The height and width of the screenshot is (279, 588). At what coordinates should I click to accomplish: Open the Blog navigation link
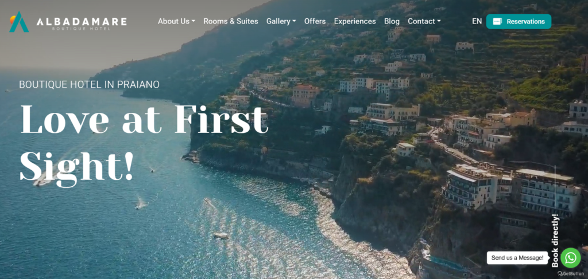[x=392, y=21]
